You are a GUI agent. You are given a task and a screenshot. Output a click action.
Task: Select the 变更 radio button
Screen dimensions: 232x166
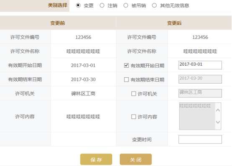tap(78, 5)
